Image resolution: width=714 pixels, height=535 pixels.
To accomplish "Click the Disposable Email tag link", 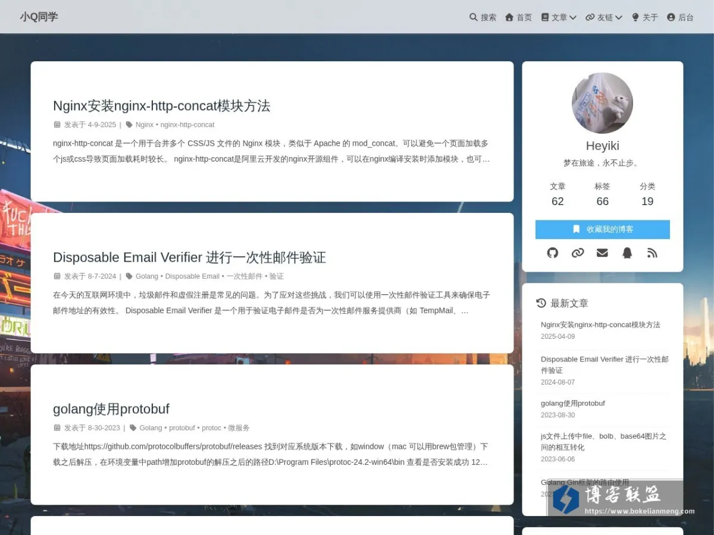I will (192, 276).
